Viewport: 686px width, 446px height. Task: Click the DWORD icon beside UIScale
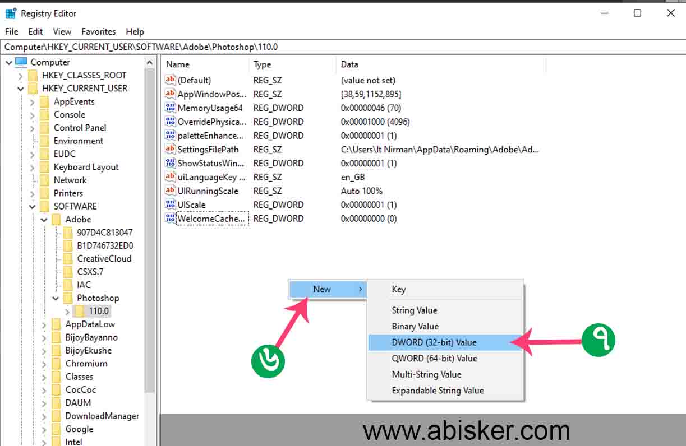pyautogui.click(x=171, y=205)
